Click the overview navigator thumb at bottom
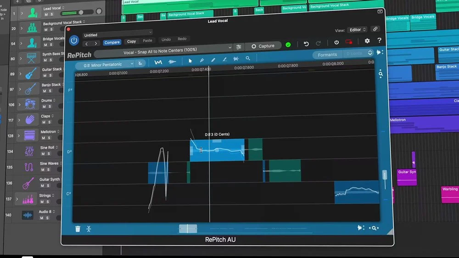This screenshot has width=459, height=258. click(188, 229)
